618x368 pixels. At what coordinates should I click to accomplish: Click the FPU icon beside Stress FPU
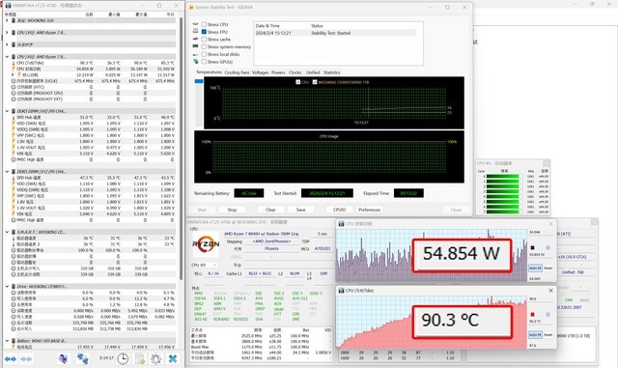point(195,31)
